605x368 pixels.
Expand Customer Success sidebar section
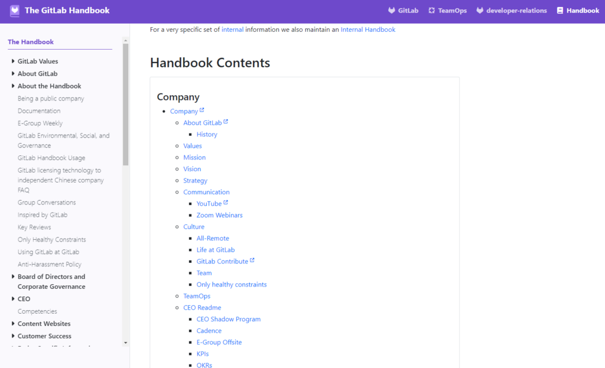coord(13,336)
